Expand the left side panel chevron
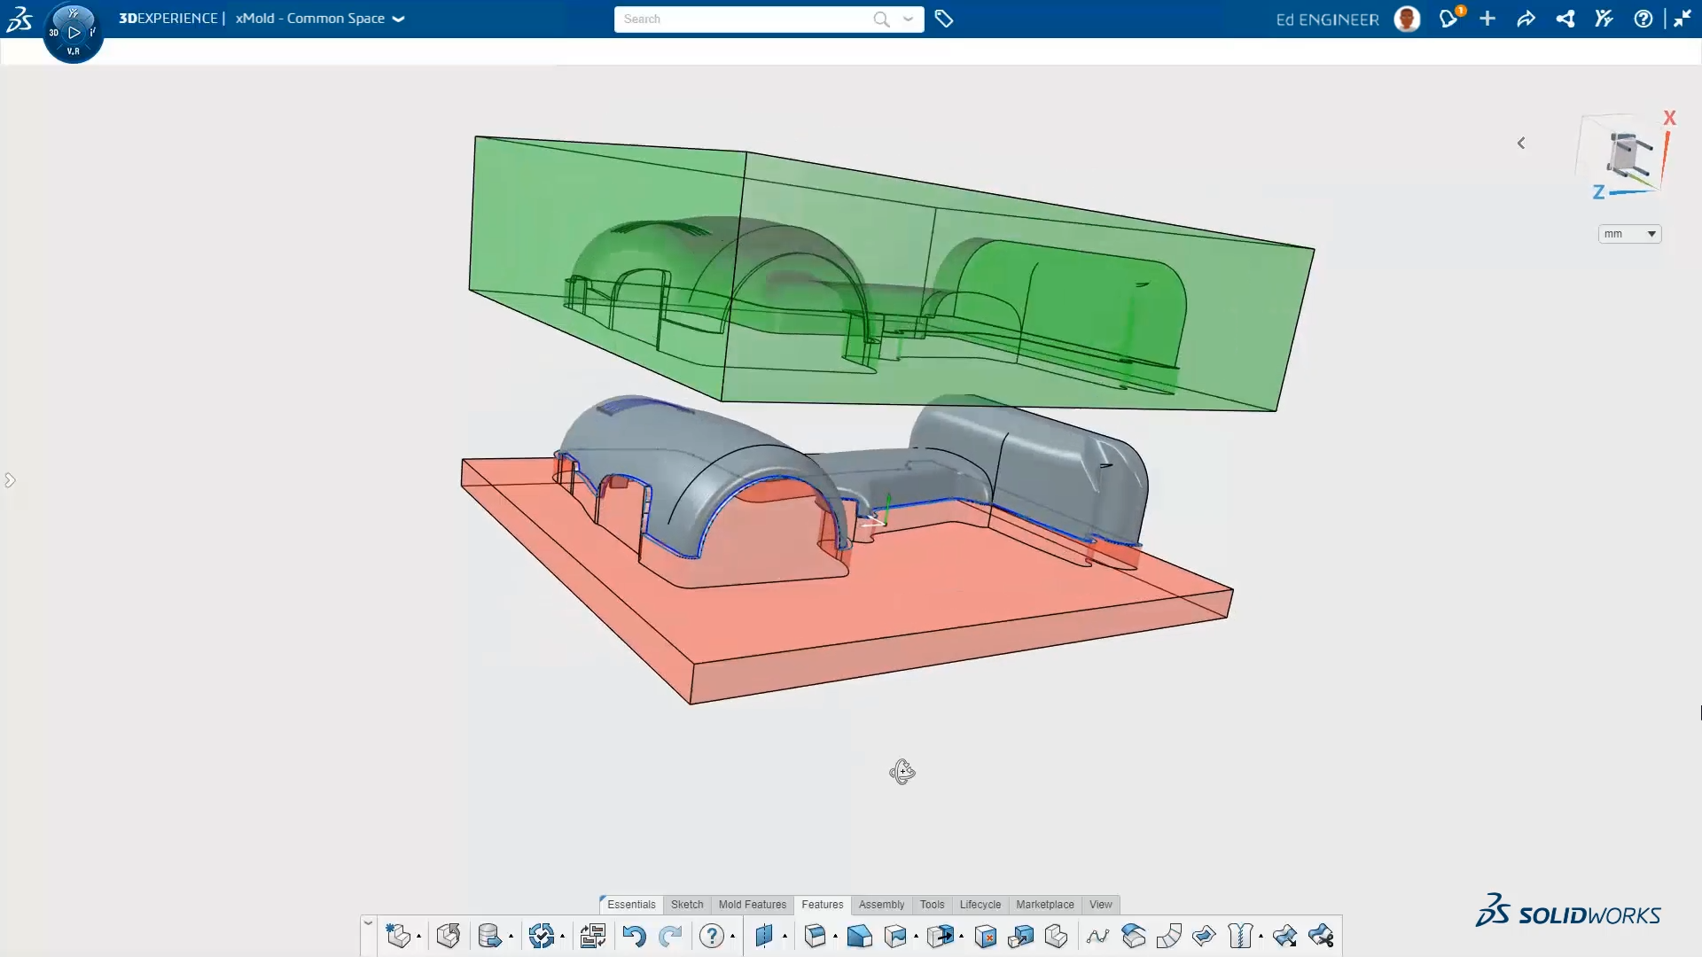The width and height of the screenshot is (1702, 957). pos(11,480)
